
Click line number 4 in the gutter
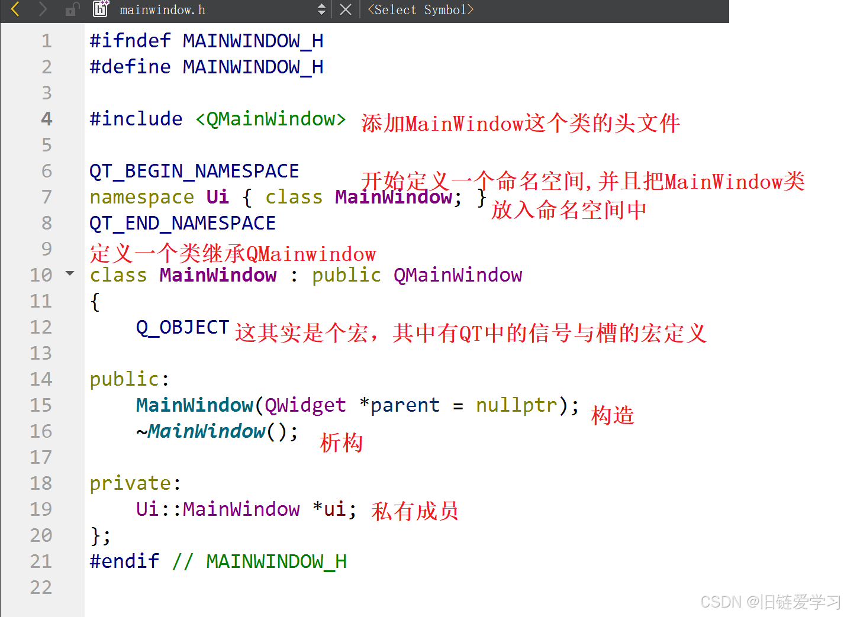[x=46, y=119]
